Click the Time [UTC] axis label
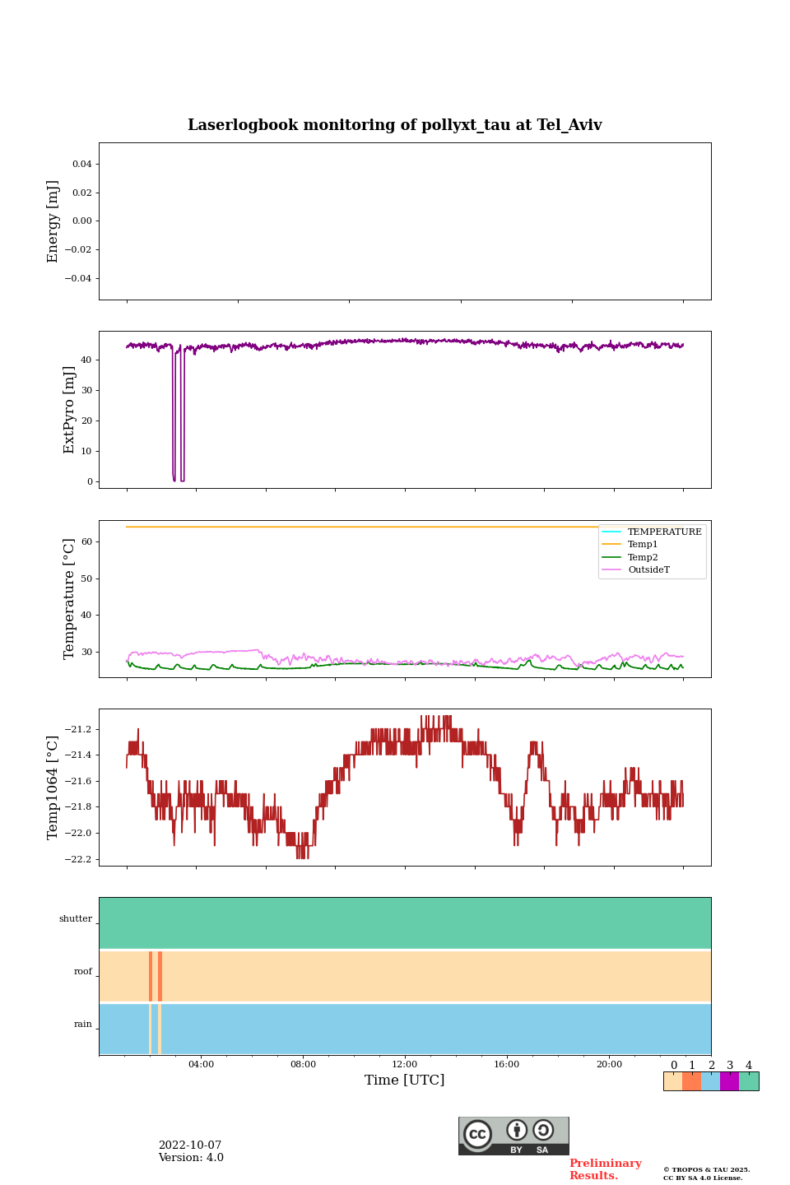The width and height of the screenshot is (790, 1185). pyautogui.click(x=405, y=1080)
